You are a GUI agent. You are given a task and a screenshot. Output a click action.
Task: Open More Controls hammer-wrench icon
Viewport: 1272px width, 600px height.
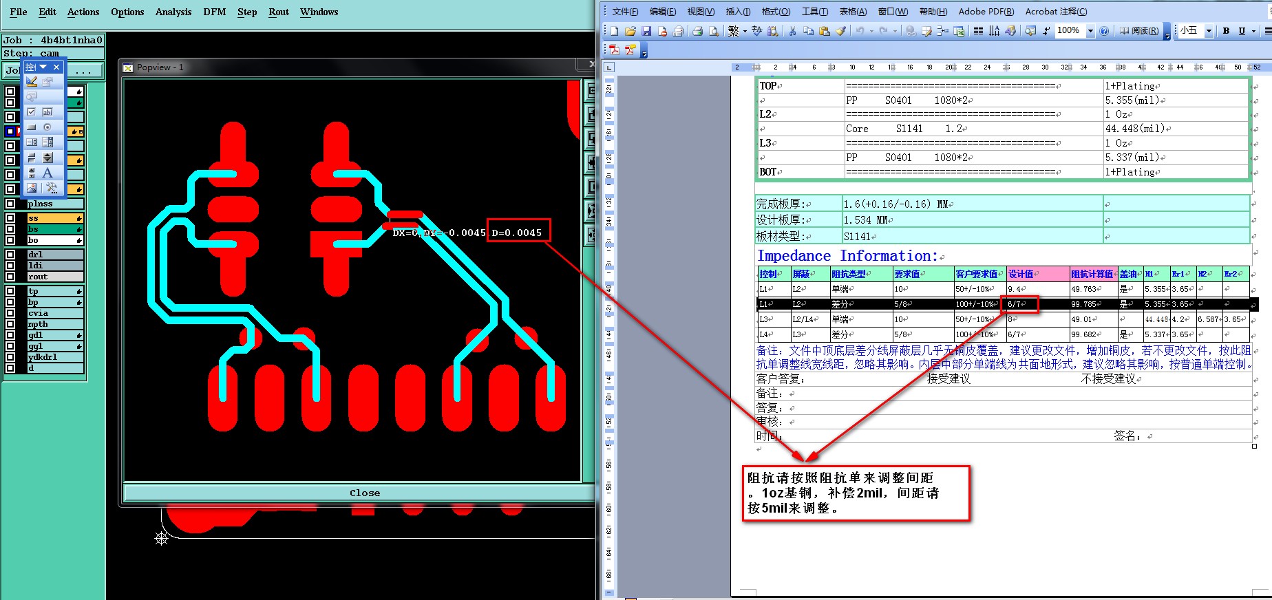(52, 188)
